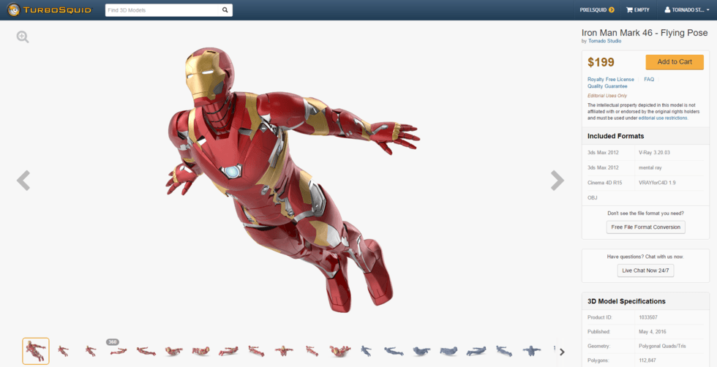Advance the thumbnail strip with the right chevron
The height and width of the screenshot is (367, 717).
(x=562, y=352)
